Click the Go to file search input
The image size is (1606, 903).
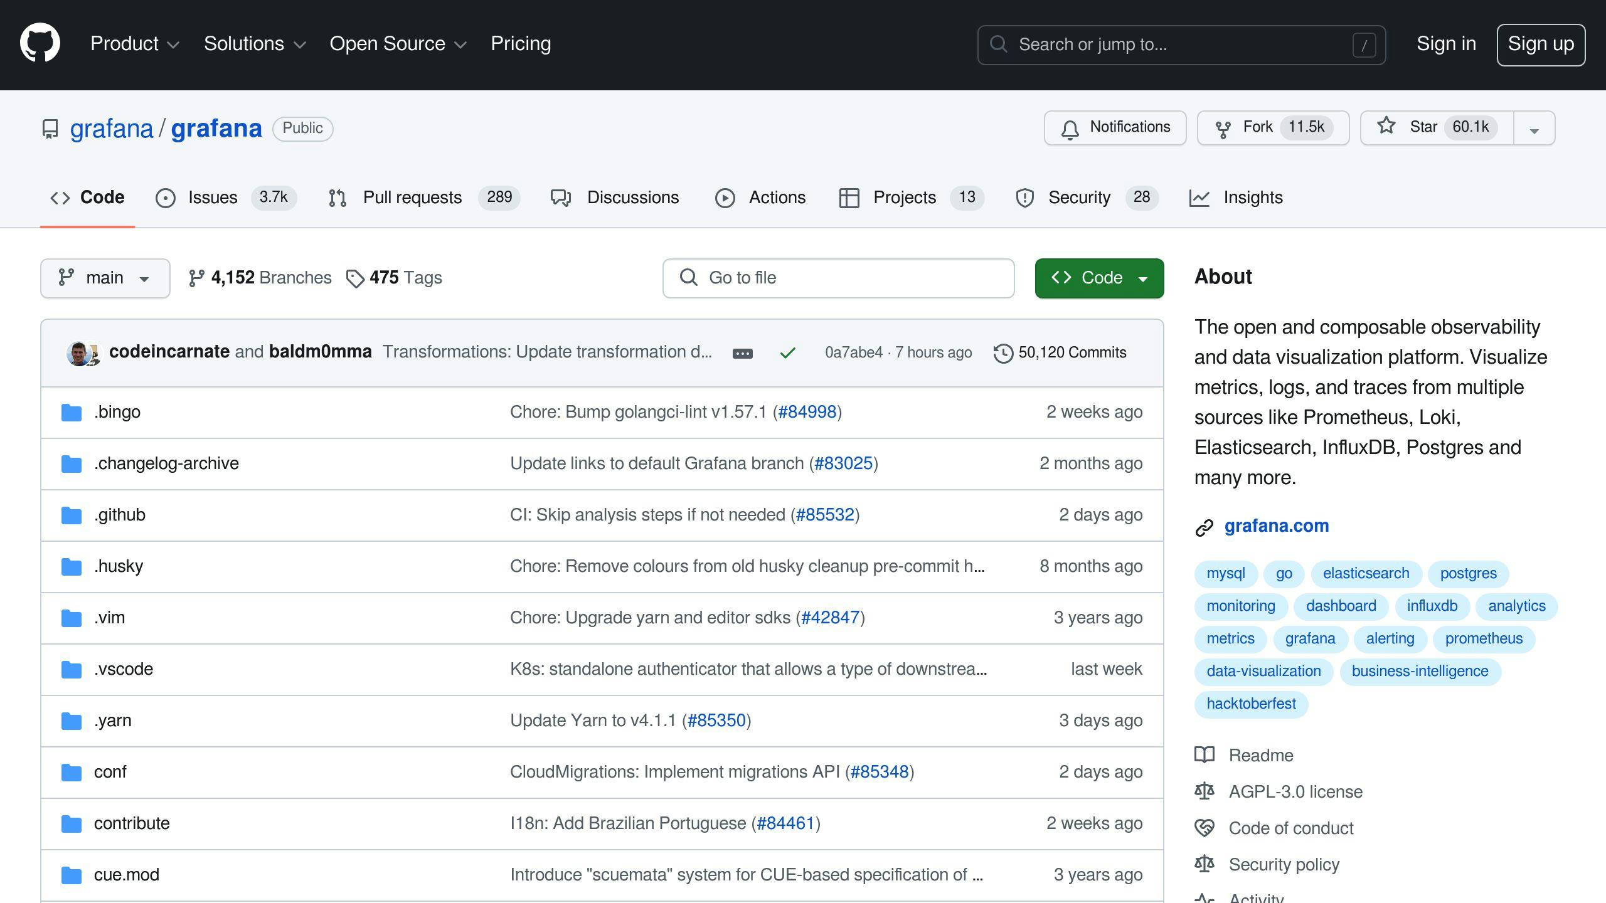[838, 278]
